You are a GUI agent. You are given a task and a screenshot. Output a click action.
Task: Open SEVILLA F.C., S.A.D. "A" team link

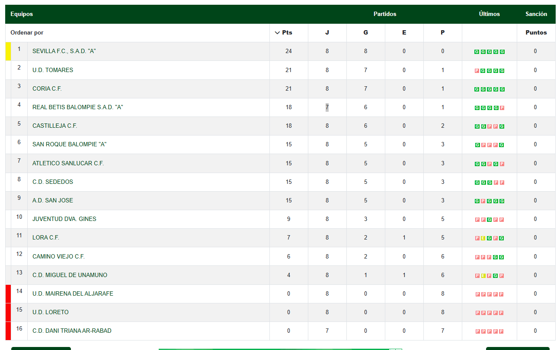(64, 51)
